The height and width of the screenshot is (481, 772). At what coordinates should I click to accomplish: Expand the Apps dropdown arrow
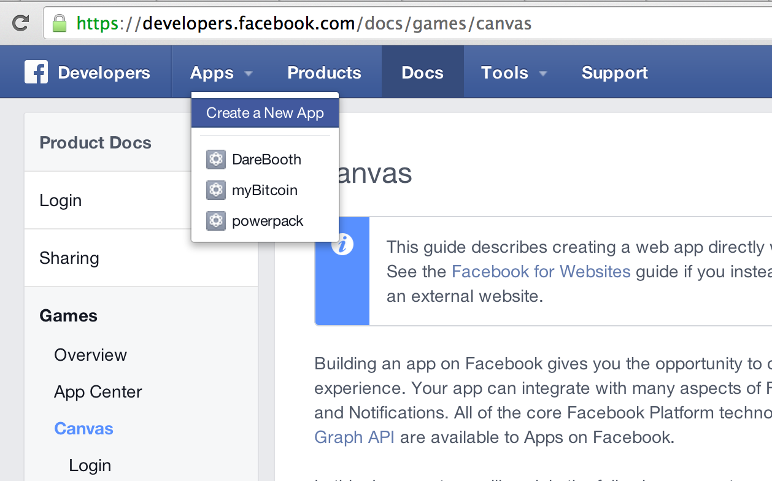(x=249, y=74)
